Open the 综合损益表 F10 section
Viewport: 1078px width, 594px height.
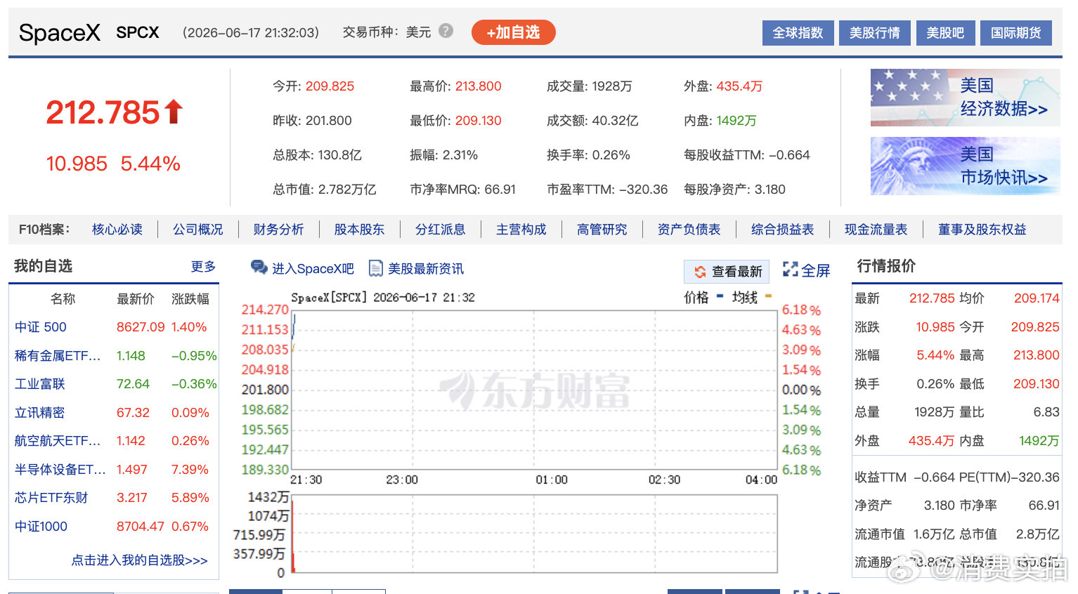tap(782, 230)
